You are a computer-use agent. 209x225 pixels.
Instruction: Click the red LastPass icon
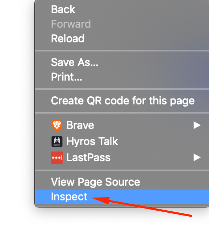57,158
